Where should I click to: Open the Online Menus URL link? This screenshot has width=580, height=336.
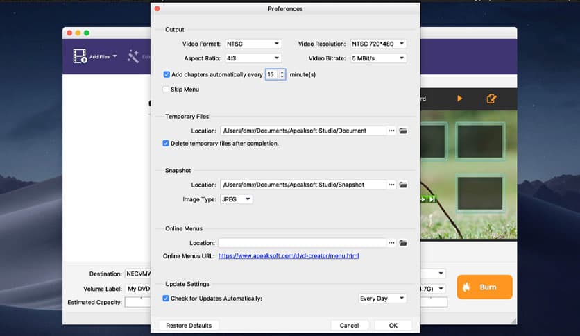[289, 255]
